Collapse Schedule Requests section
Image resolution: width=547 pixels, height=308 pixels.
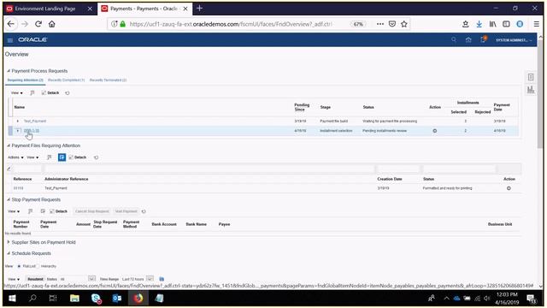9,253
